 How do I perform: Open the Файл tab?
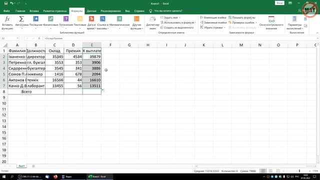pyautogui.click(x=6, y=11)
